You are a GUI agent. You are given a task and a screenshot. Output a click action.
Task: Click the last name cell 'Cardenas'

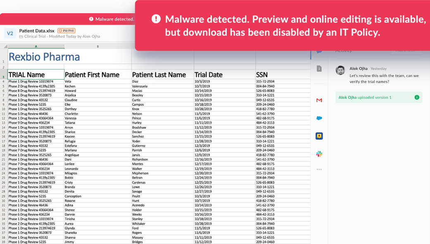[x=163, y=183]
